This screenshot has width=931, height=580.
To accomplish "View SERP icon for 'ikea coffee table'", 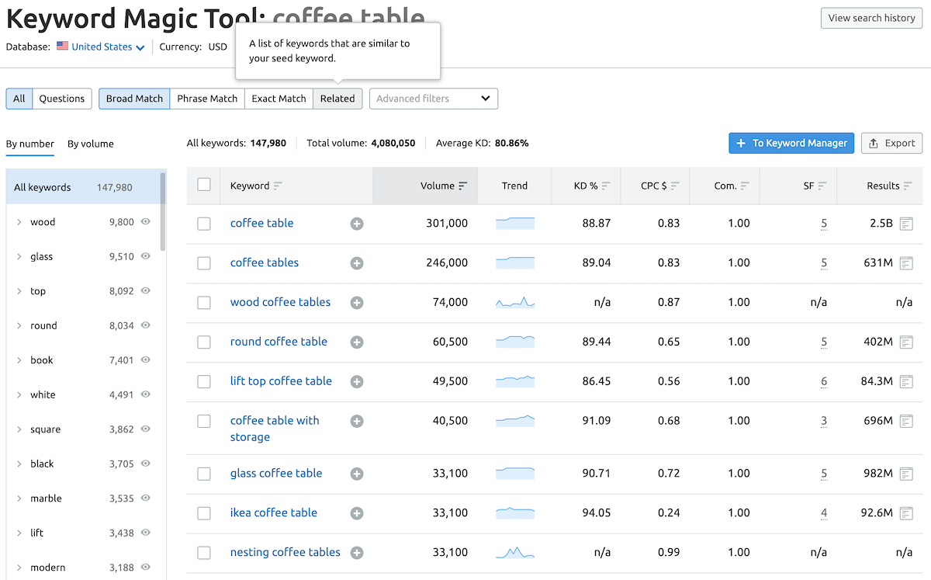I will click(906, 513).
